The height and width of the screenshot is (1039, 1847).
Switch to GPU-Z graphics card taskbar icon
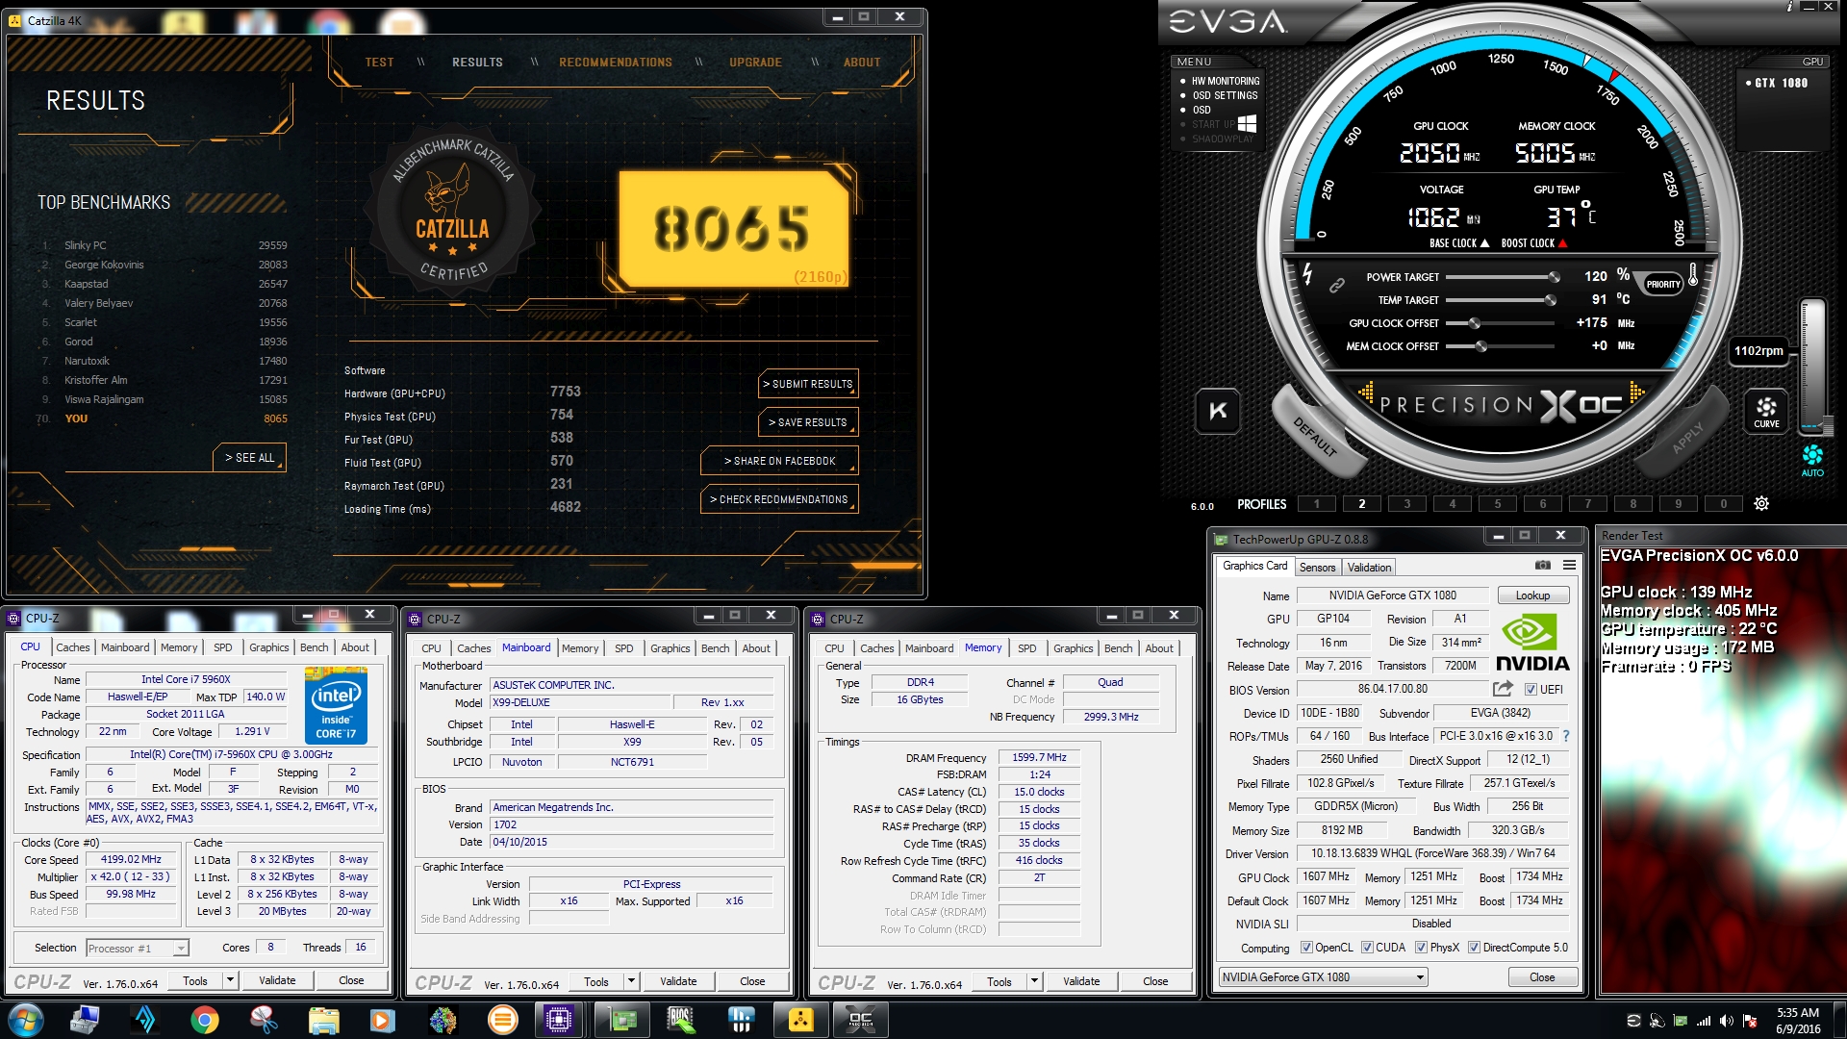(622, 1020)
